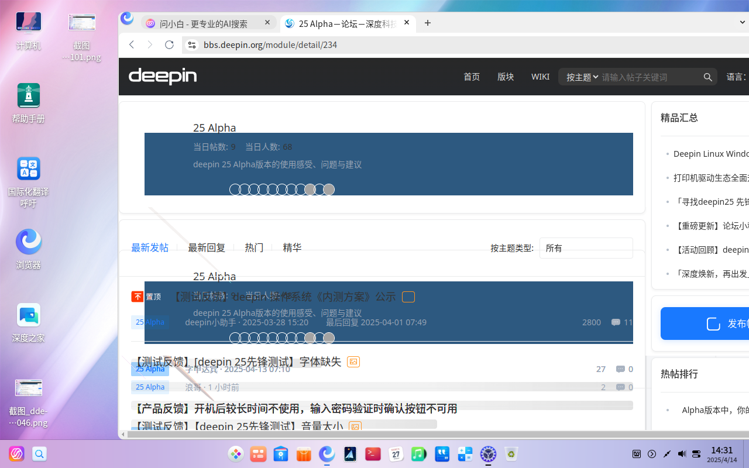Click the deepin logo in the header
749x468 pixels.
point(163,76)
